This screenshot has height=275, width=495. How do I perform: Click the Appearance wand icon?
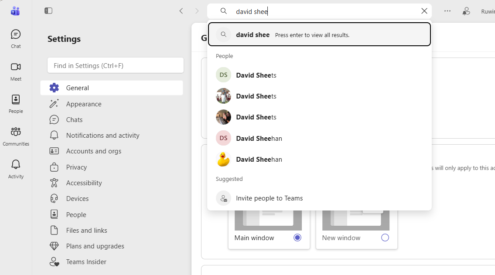pos(55,103)
